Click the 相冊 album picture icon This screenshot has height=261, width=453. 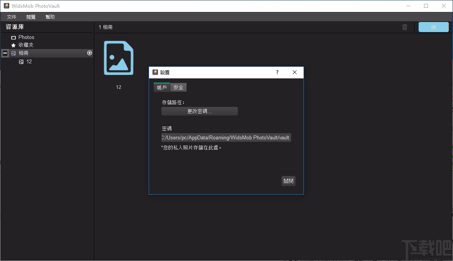tap(14, 53)
